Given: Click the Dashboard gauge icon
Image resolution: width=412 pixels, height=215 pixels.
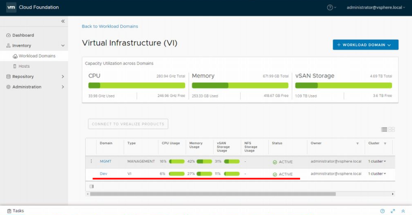Looking at the screenshot, I should click(8, 35).
